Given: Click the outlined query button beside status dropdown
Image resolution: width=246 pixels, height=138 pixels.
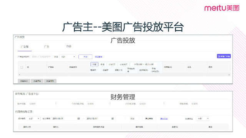Looking at the screenshot, I should 85,57.
